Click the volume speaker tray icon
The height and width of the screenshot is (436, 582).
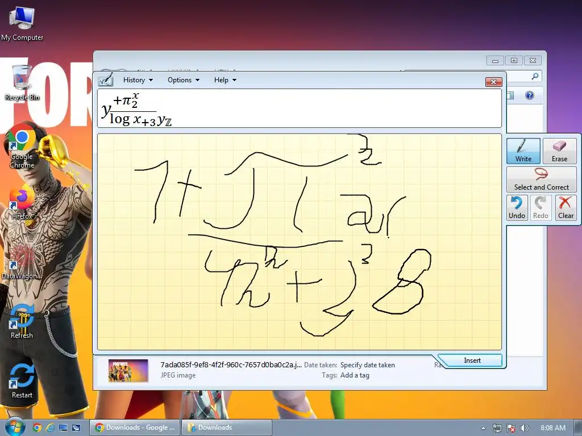click(x=524, y=428)
